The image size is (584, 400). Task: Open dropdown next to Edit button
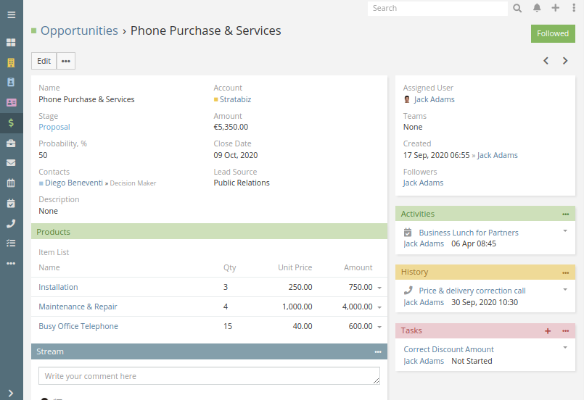tap(66, 61)
